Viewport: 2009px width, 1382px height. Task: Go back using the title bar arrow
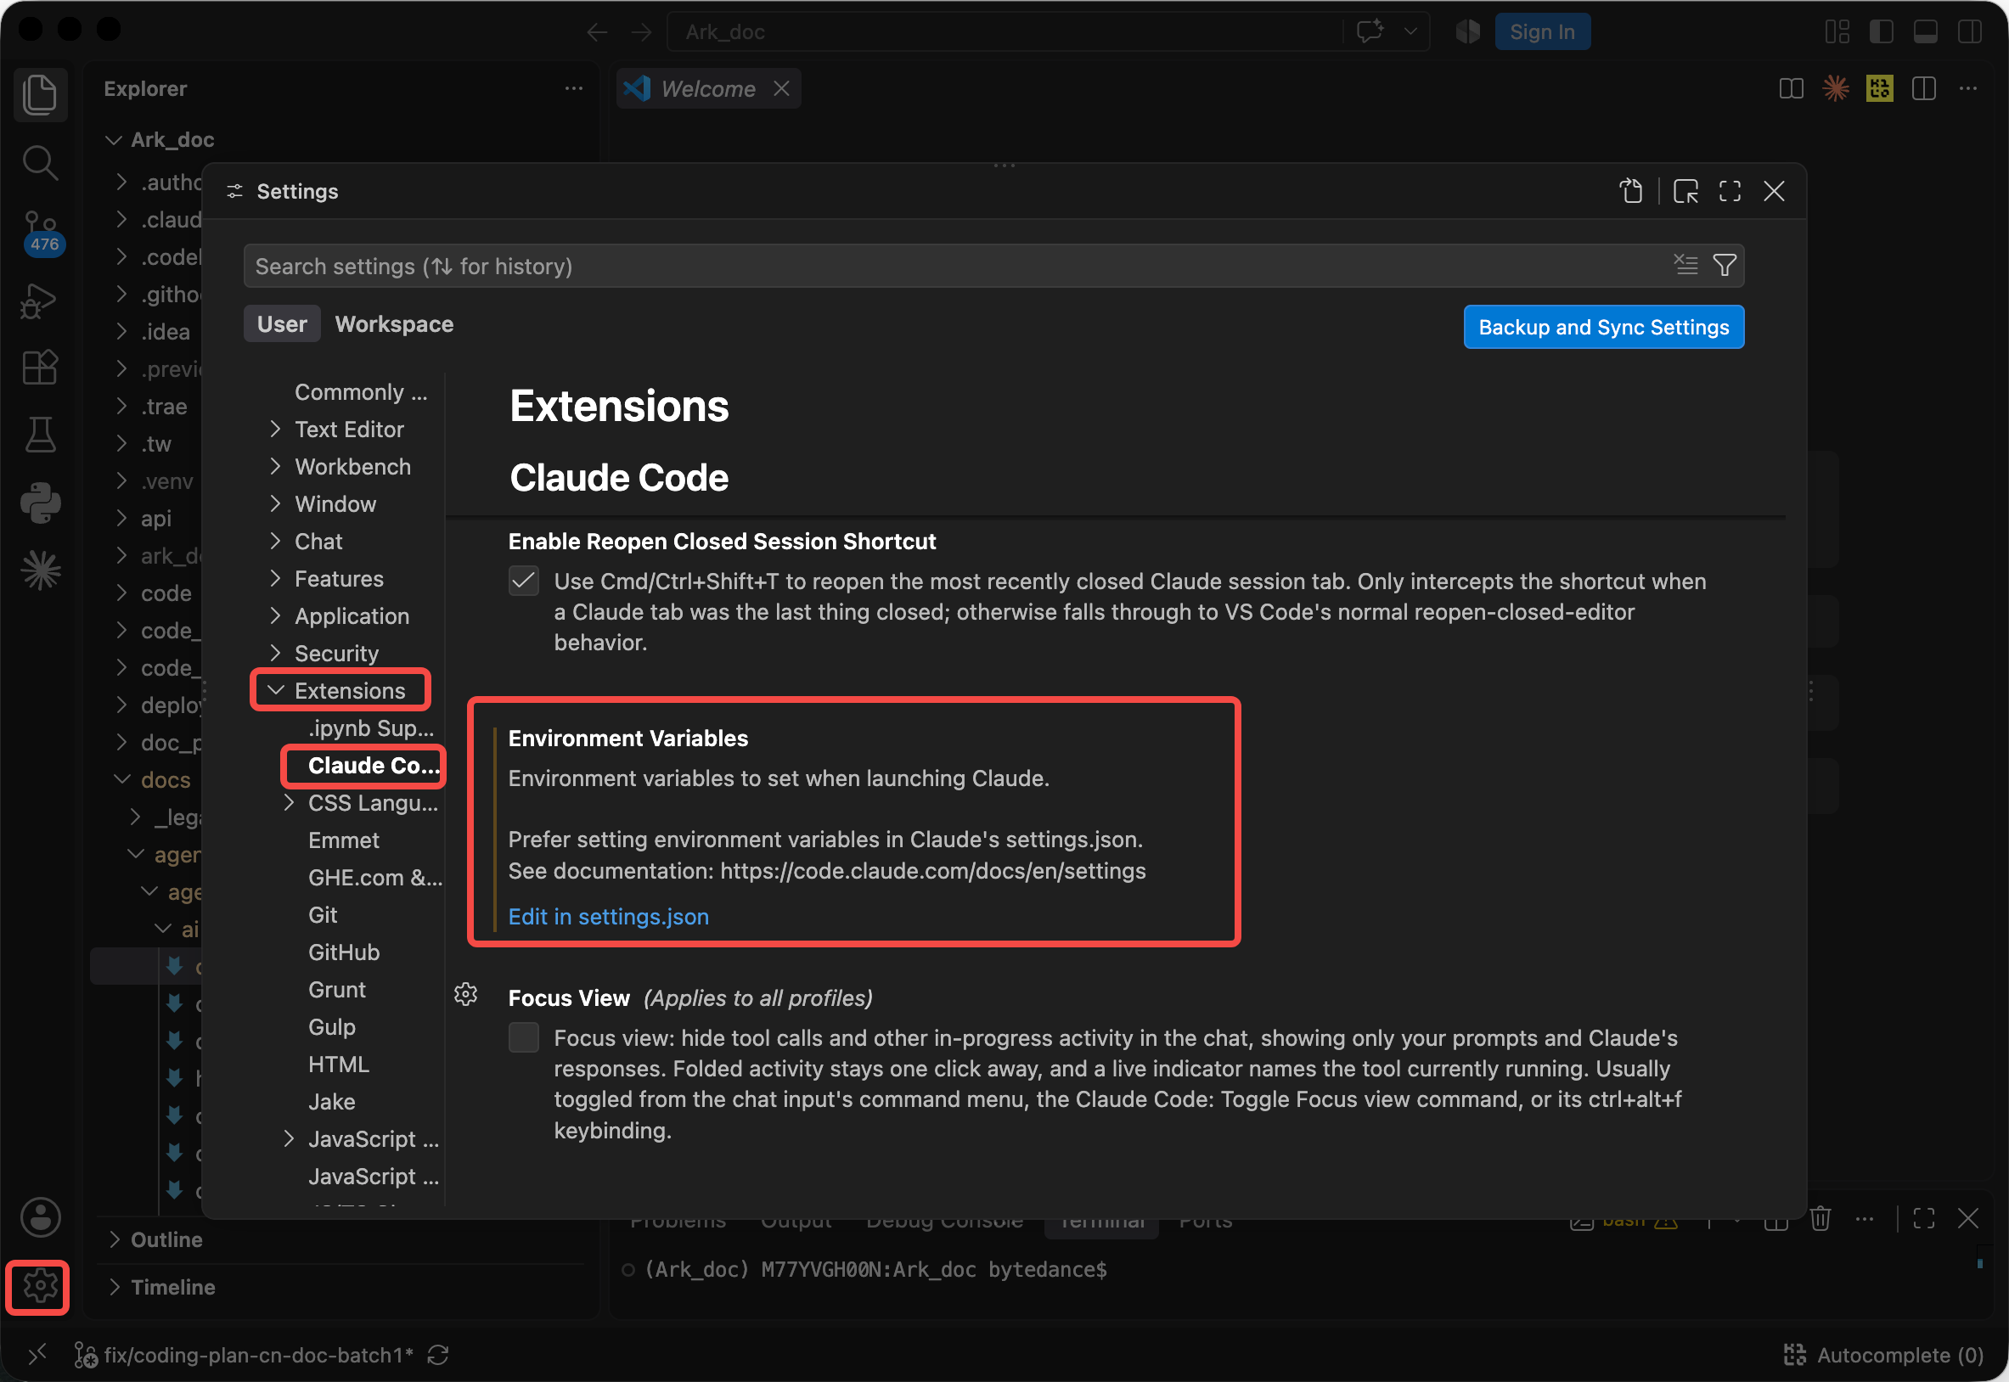point(597,32)
